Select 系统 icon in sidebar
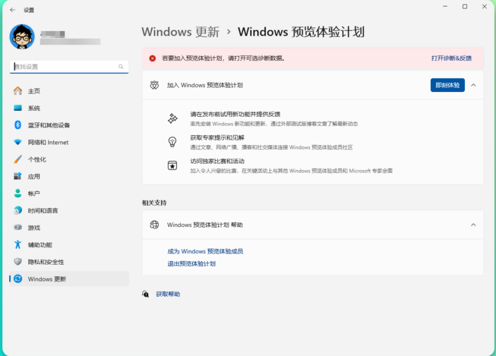This screenshot has height=356, width=496. [18, 108]
